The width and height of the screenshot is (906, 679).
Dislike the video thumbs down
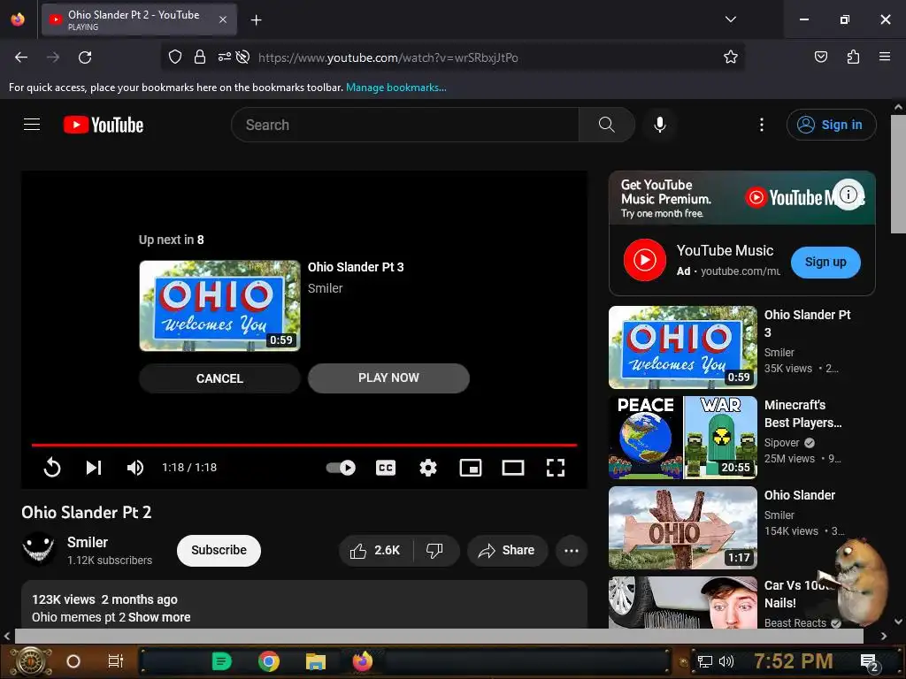tap(434, 550)
